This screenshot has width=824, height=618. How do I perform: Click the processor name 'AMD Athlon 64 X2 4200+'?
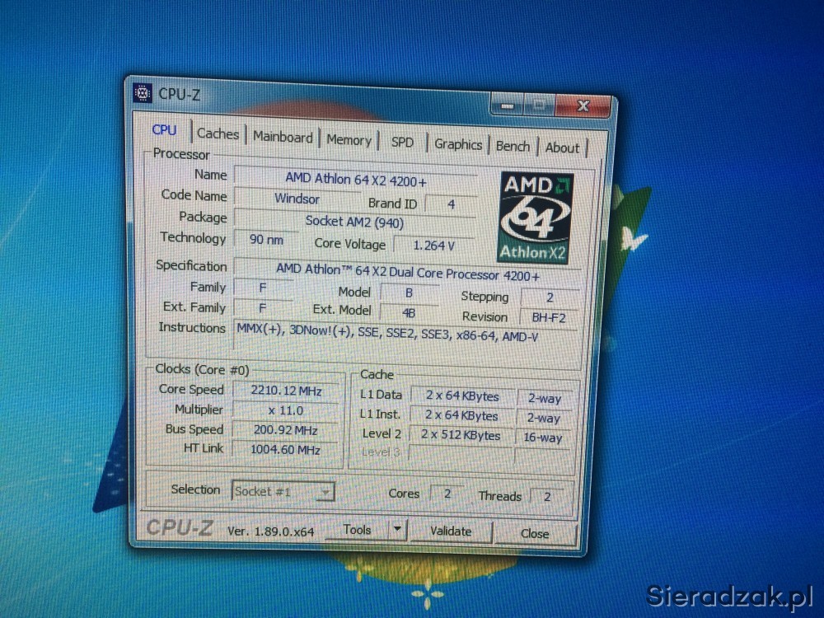click(356, 180)
